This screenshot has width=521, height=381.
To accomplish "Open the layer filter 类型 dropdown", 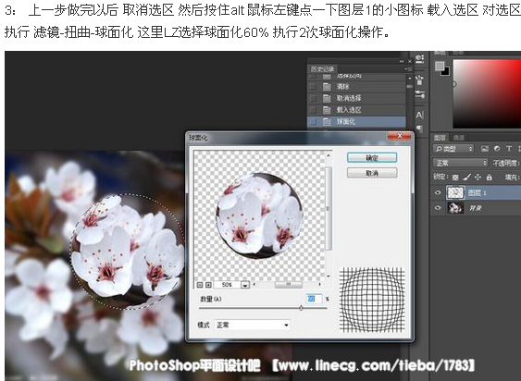I will point(453,149).
